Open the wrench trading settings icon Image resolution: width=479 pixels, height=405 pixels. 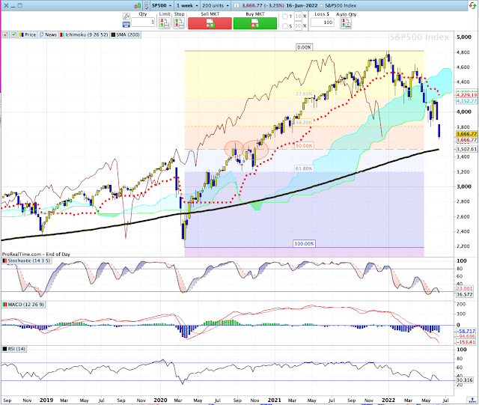point(126,16)
